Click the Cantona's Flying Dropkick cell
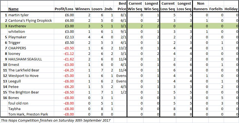This screenshot has width=239, height=123. pyautogui.click(x=31, y=21)
